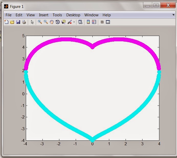This screenshot has width=177, height=158.
Task: Open the Tools menu
Action: pos(57,15)
